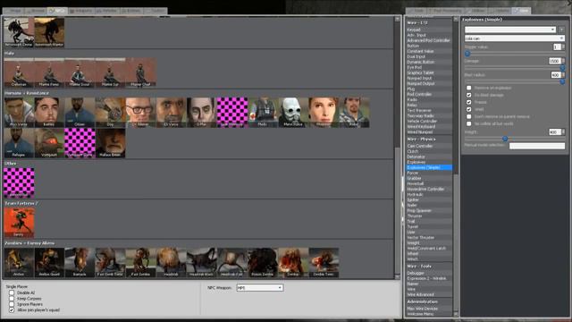The height and width of the screenshot is (322, 572).
Task: Spawn the Barnacle NPC
Action: click(80, 262)
